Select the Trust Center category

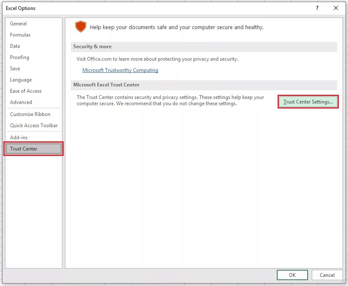(24, 148)
